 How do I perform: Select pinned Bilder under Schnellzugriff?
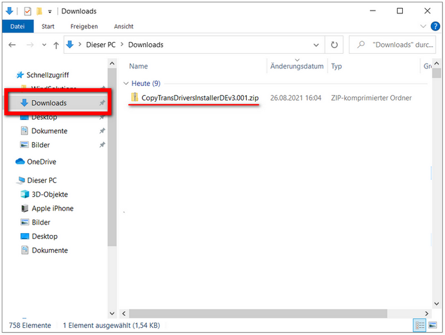click(x=40, y=145)
